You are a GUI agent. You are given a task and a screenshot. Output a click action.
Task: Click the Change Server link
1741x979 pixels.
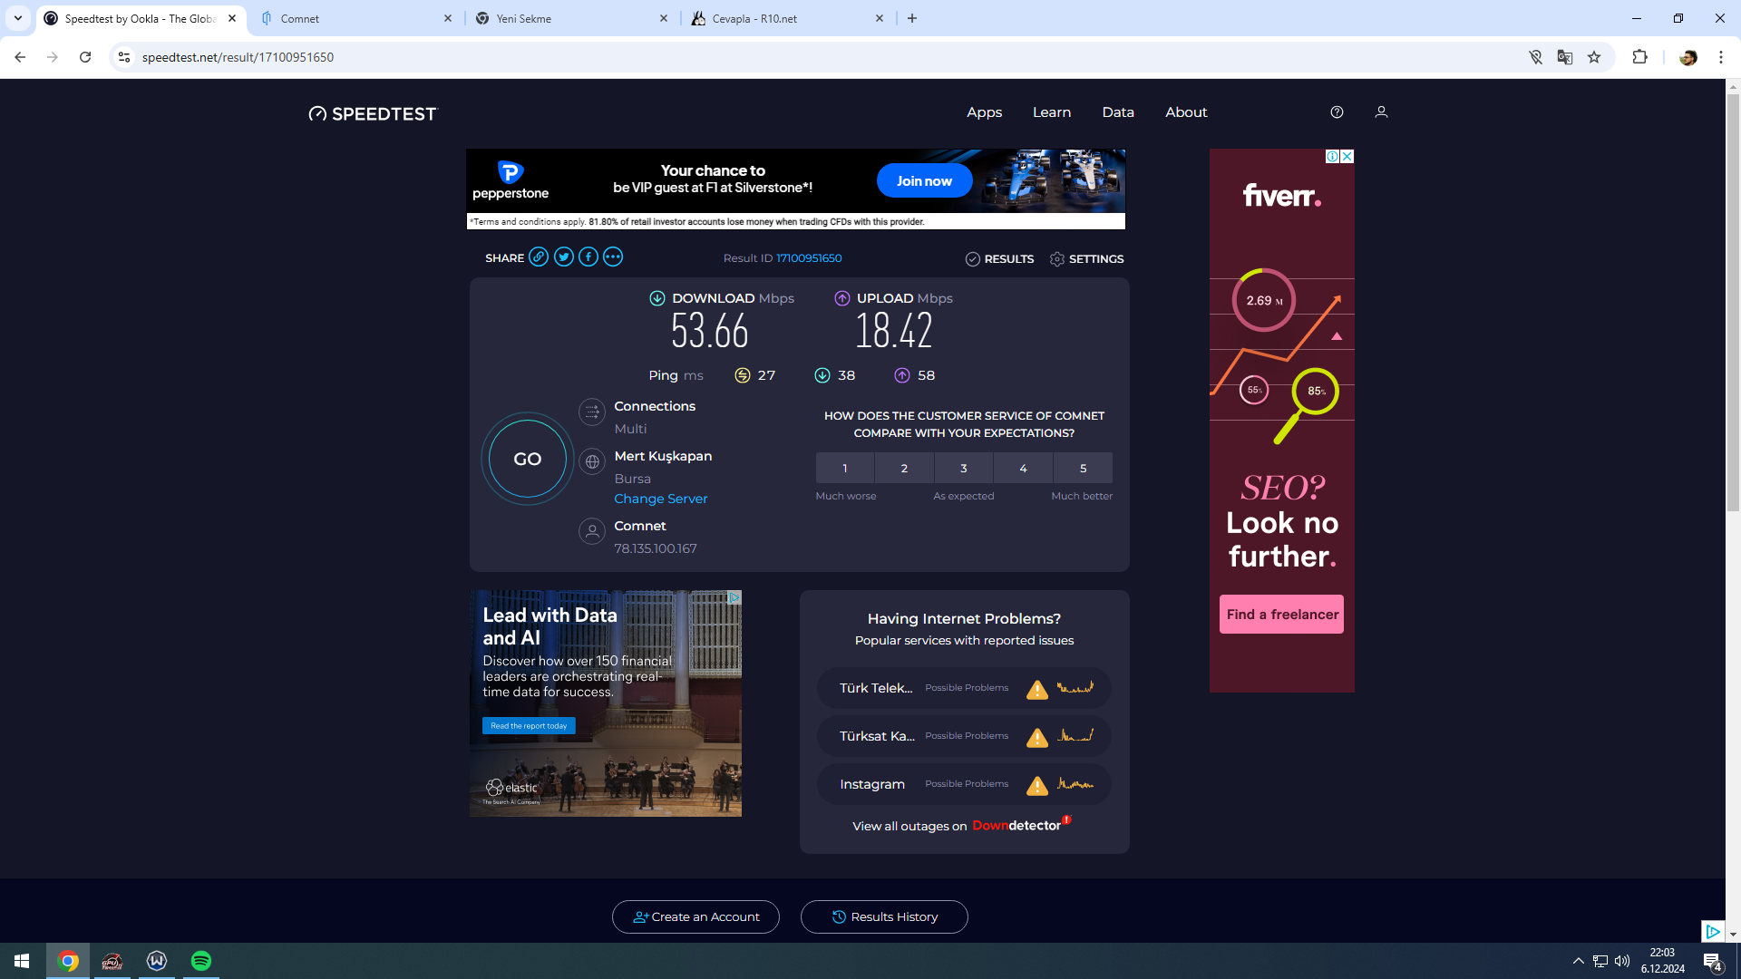(x=660, y=499)
